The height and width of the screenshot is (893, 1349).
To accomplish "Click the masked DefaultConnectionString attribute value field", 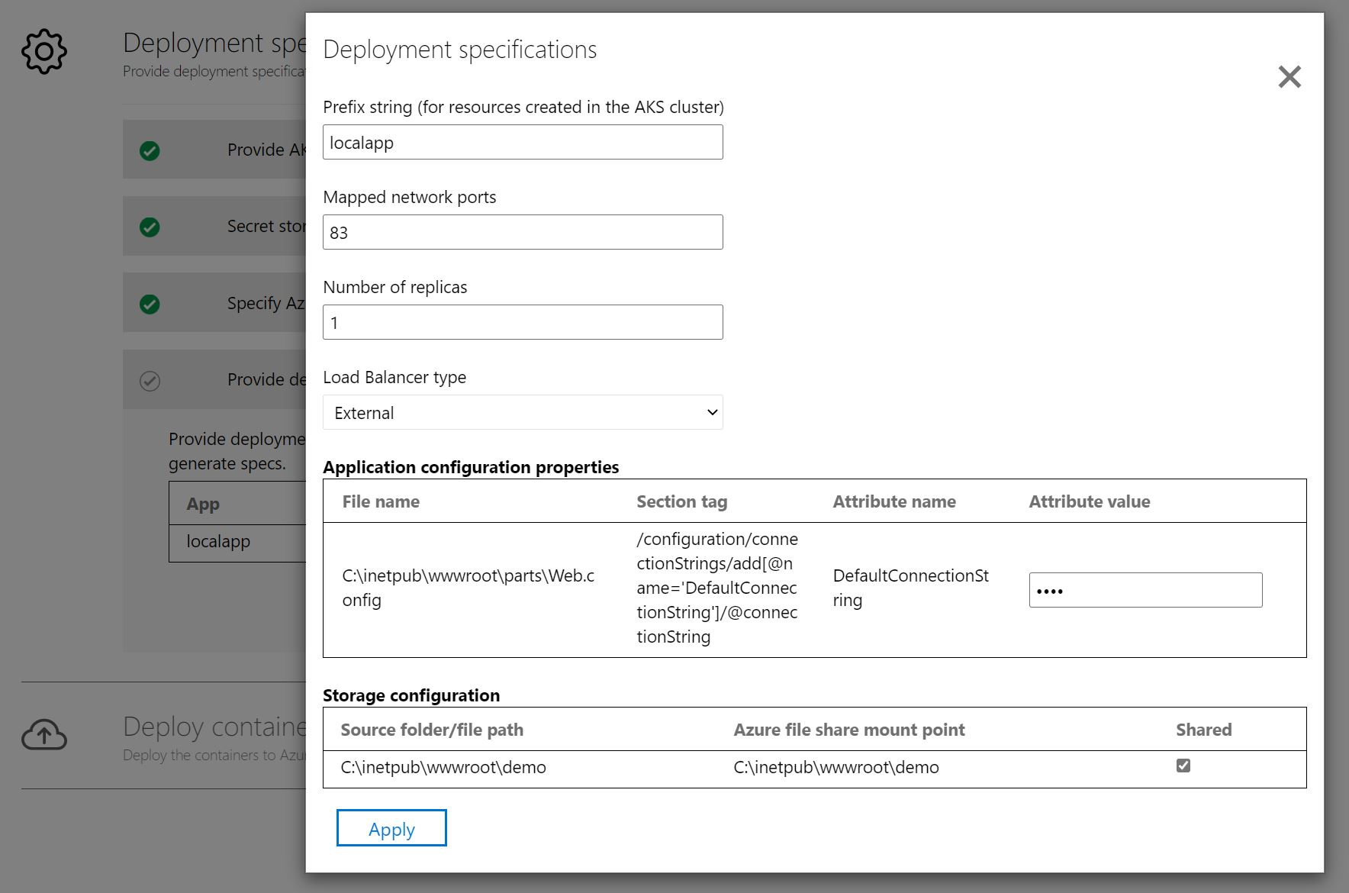I will point(1145,589).
